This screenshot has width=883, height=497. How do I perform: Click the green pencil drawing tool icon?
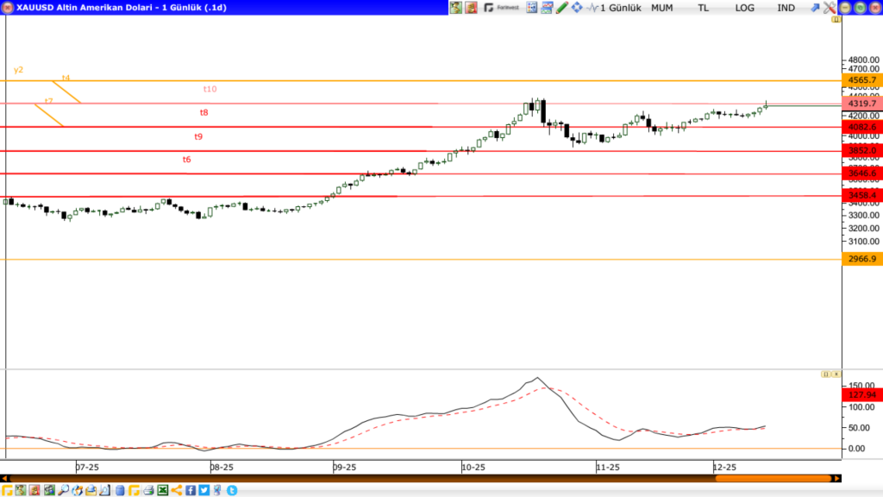pyautogui.click(x=562, y=8)
